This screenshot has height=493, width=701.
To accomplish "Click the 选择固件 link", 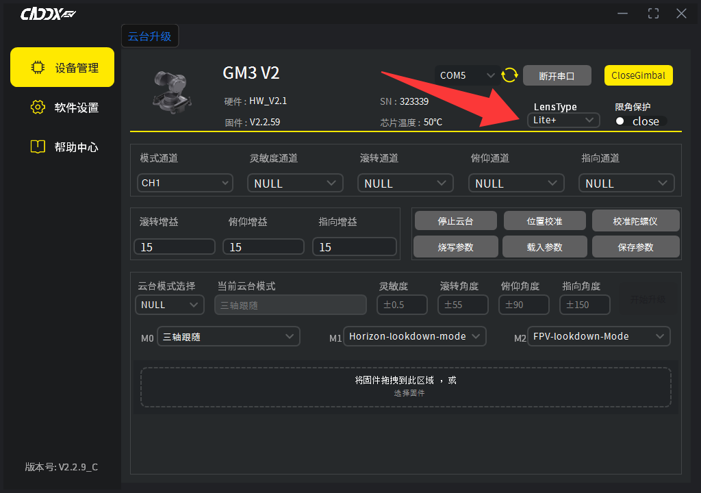I will 409,393.
